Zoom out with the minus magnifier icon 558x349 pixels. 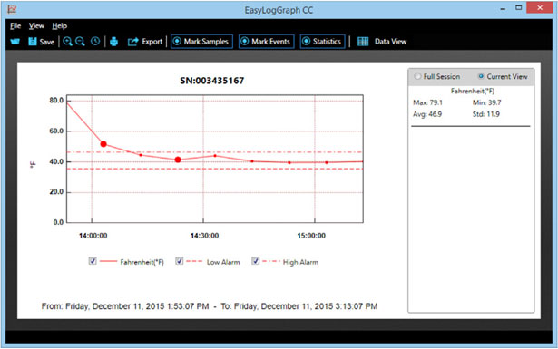(80, 42)
